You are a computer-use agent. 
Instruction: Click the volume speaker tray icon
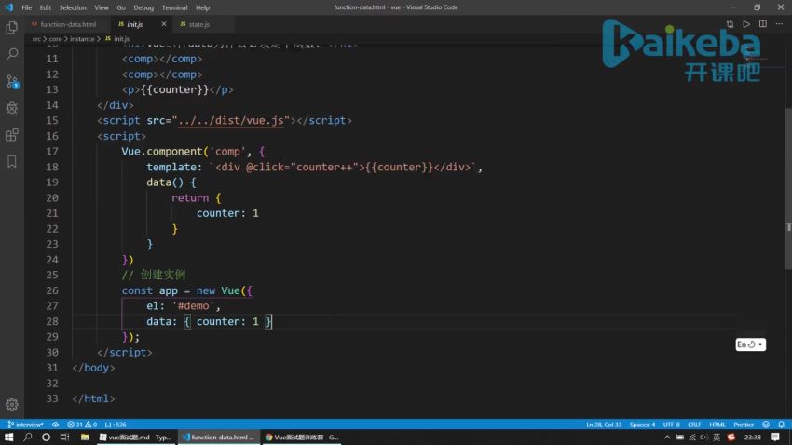704,438
